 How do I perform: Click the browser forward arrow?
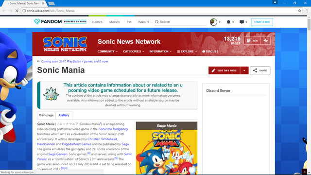tap(11, 11)
